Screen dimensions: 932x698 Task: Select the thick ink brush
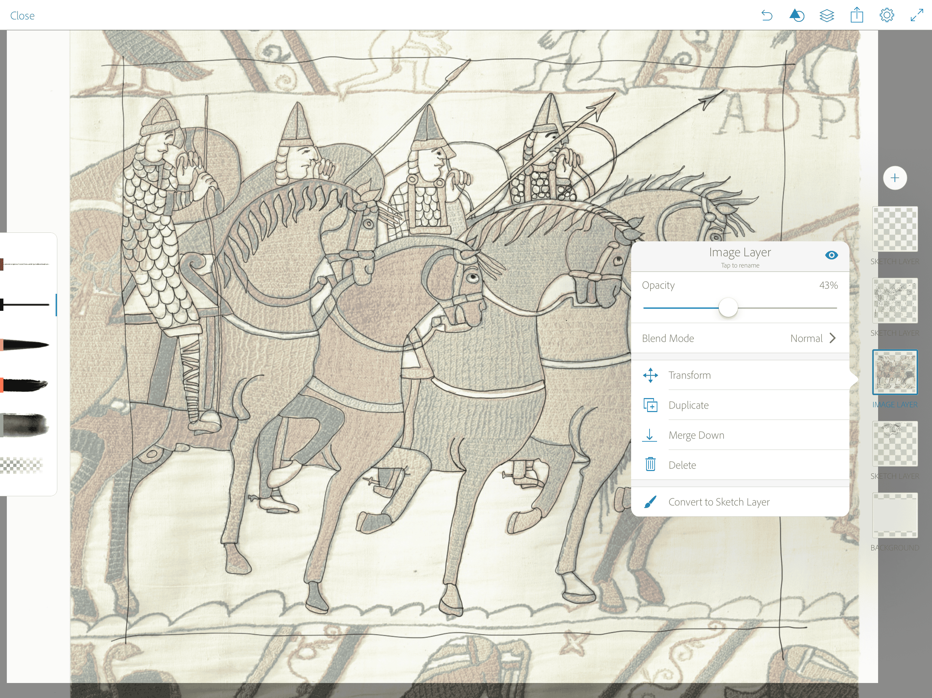[25, 385]
